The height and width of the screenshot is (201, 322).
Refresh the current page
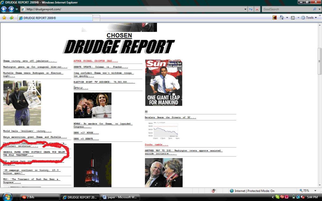(x=251, y=9)
